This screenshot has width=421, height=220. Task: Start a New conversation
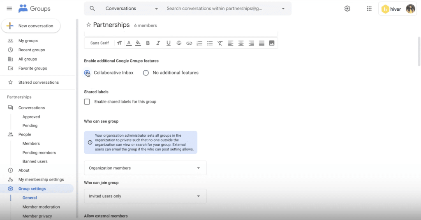click(31, 26)
